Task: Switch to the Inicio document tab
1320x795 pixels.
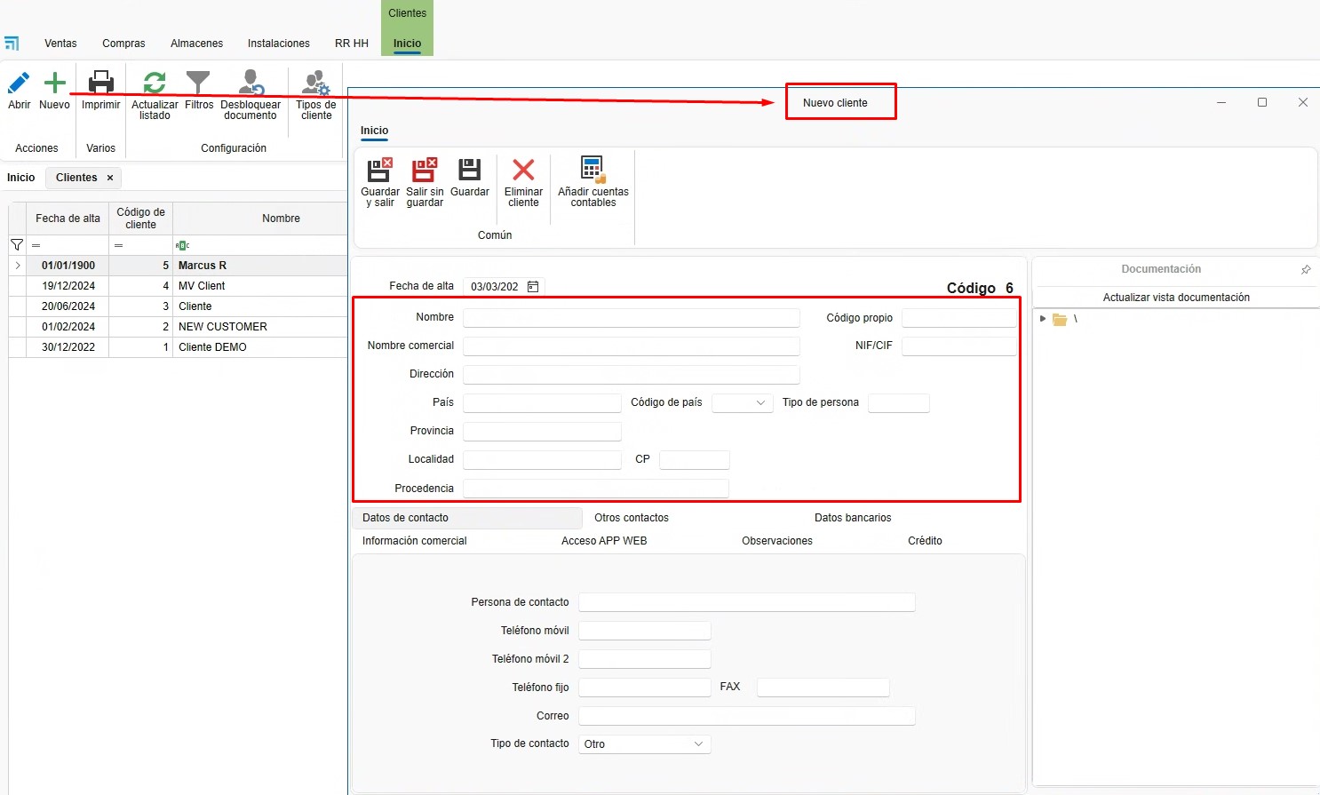Action: [x=21, y=178]
